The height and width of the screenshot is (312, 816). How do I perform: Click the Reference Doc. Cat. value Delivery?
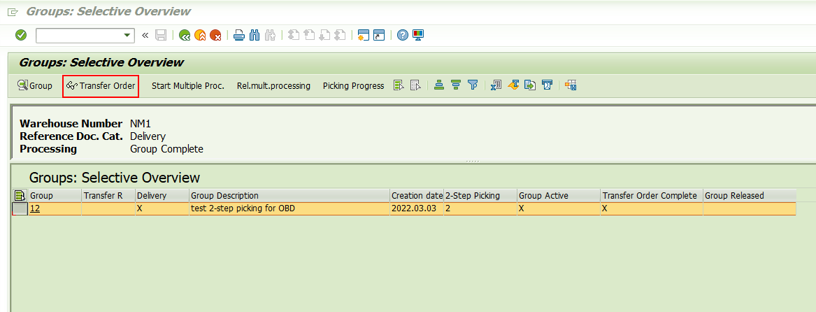(x=148, y=136)
